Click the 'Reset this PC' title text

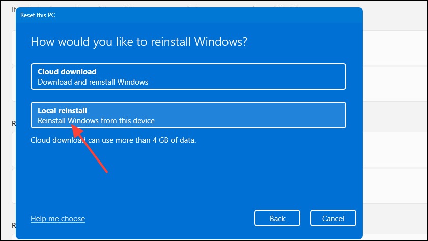(x=38, y=15)
